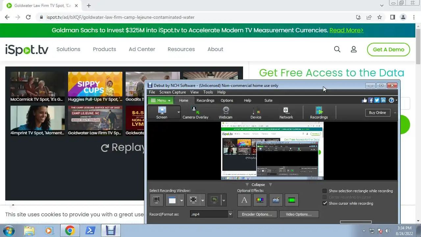Open Solutions in iSpot.tv navigation
Viewport: 421px width, 237px height.
click(x=68, y=49)
